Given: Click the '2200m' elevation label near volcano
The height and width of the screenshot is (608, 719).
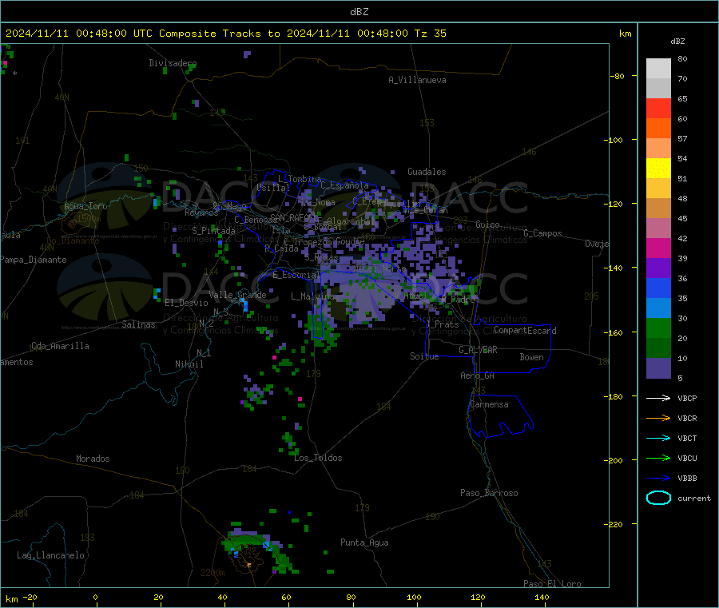Looking at the screenshot, I should tap(213, 573).
